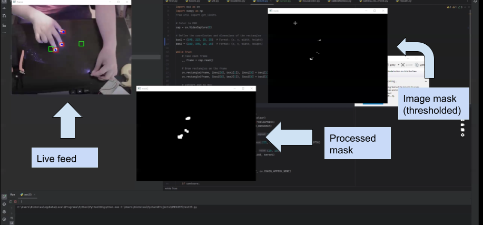Toggle soft-wrap in run console
Viewport: 483px width, 225px height.
[x=12, y=218]
